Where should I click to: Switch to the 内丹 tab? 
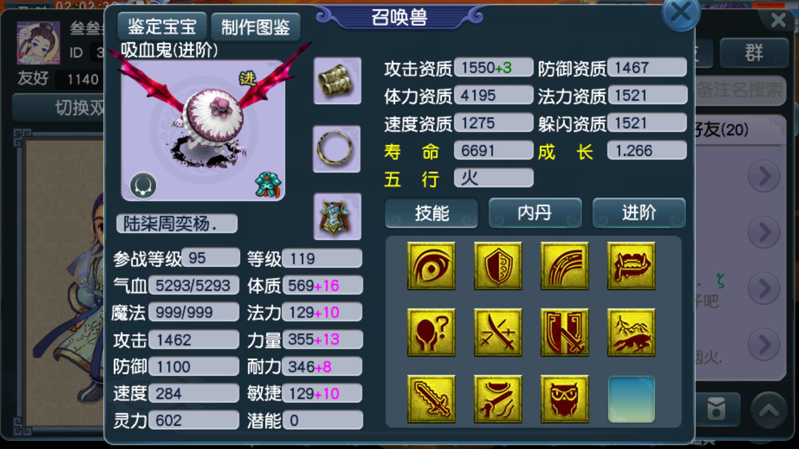(535, 213)
